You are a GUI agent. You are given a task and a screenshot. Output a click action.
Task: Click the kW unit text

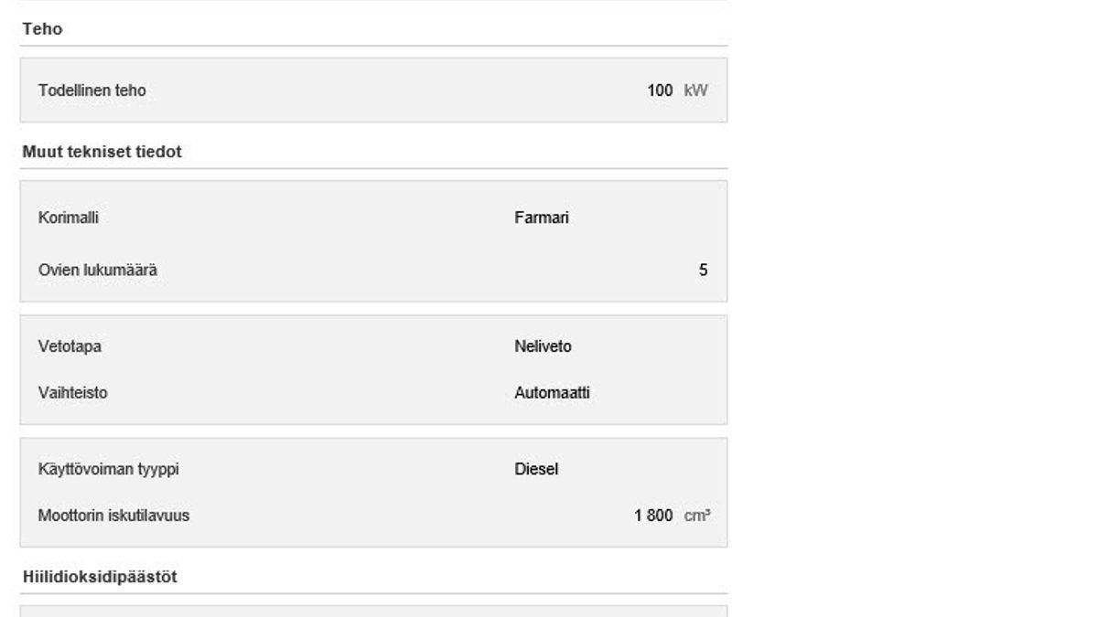click(695, 90)
